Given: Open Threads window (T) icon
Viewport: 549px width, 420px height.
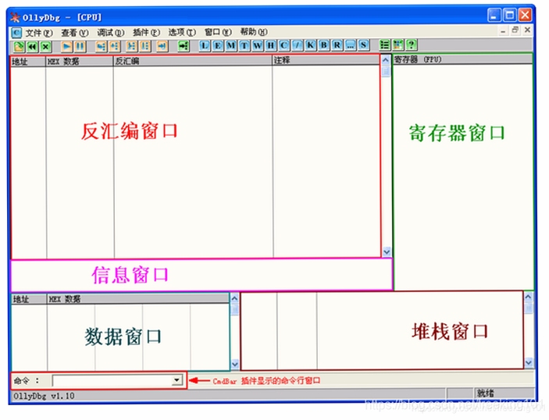Looking at the screenshot, I should 244,45.
